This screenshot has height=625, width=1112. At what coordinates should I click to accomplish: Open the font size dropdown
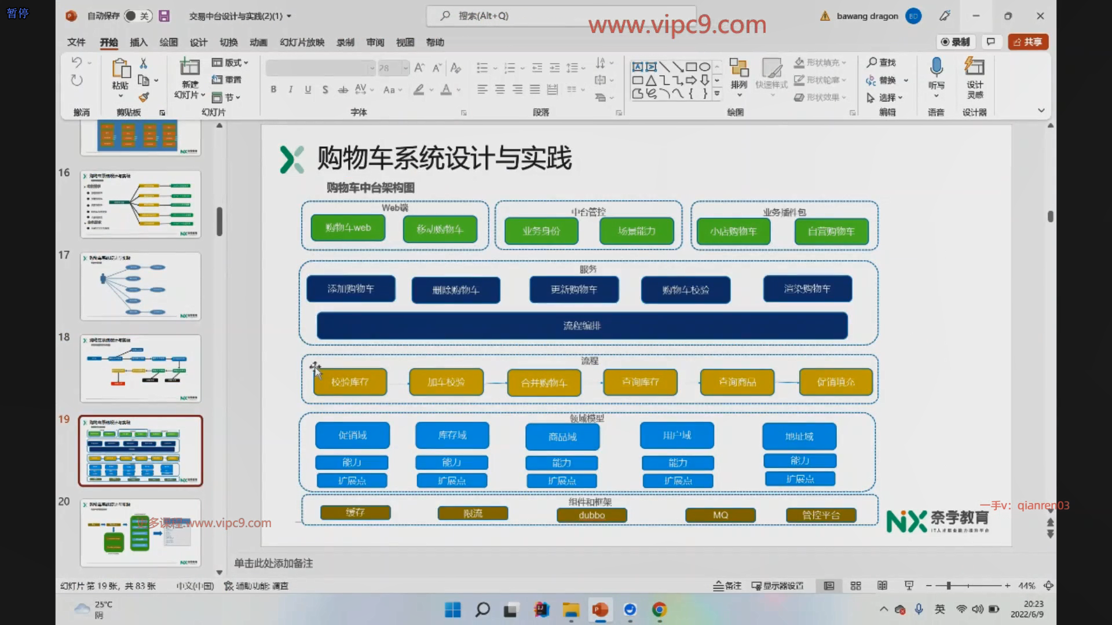coord(405,68)
